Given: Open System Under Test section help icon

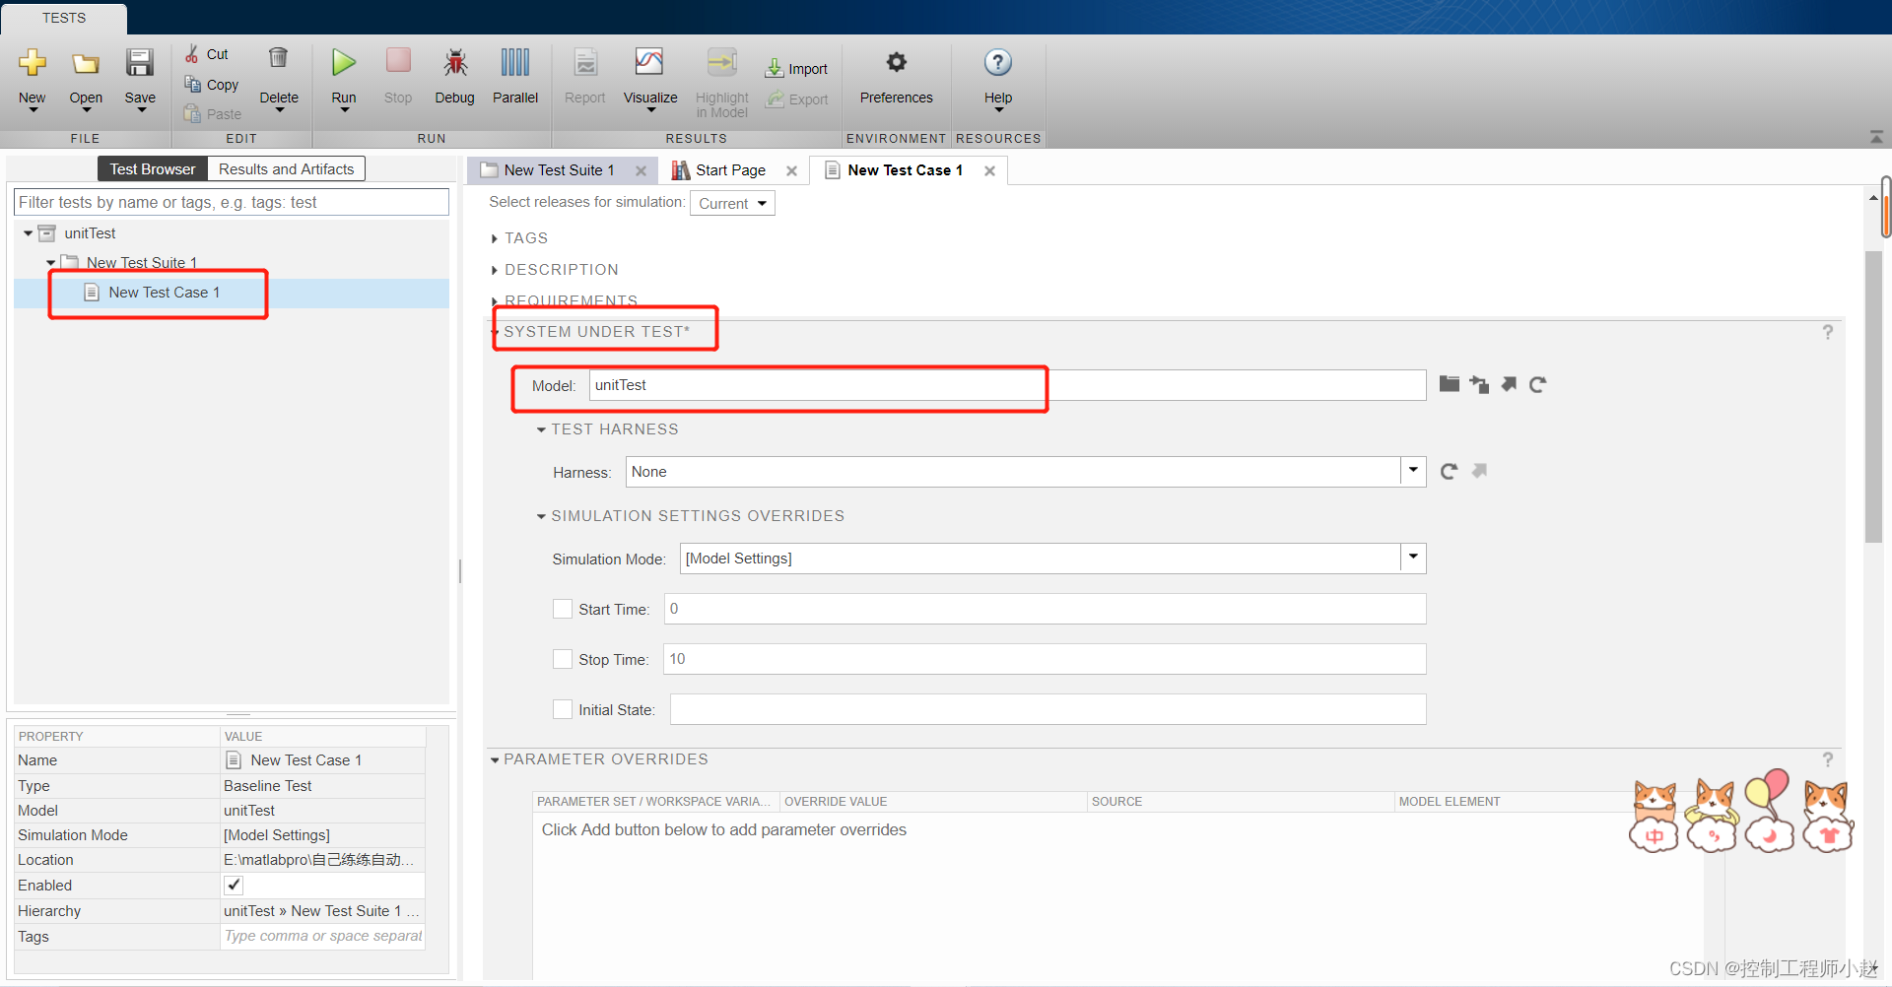Looking at the screenshot, I should 1827,332.
